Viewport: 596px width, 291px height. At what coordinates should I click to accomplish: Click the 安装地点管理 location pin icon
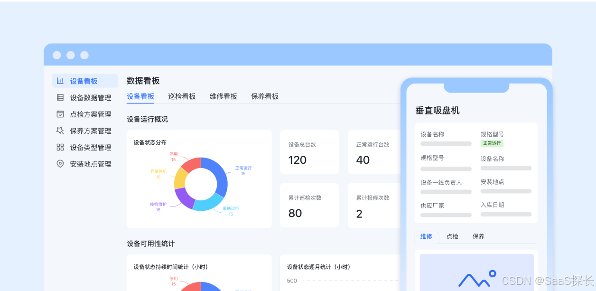tap(60, 164)
